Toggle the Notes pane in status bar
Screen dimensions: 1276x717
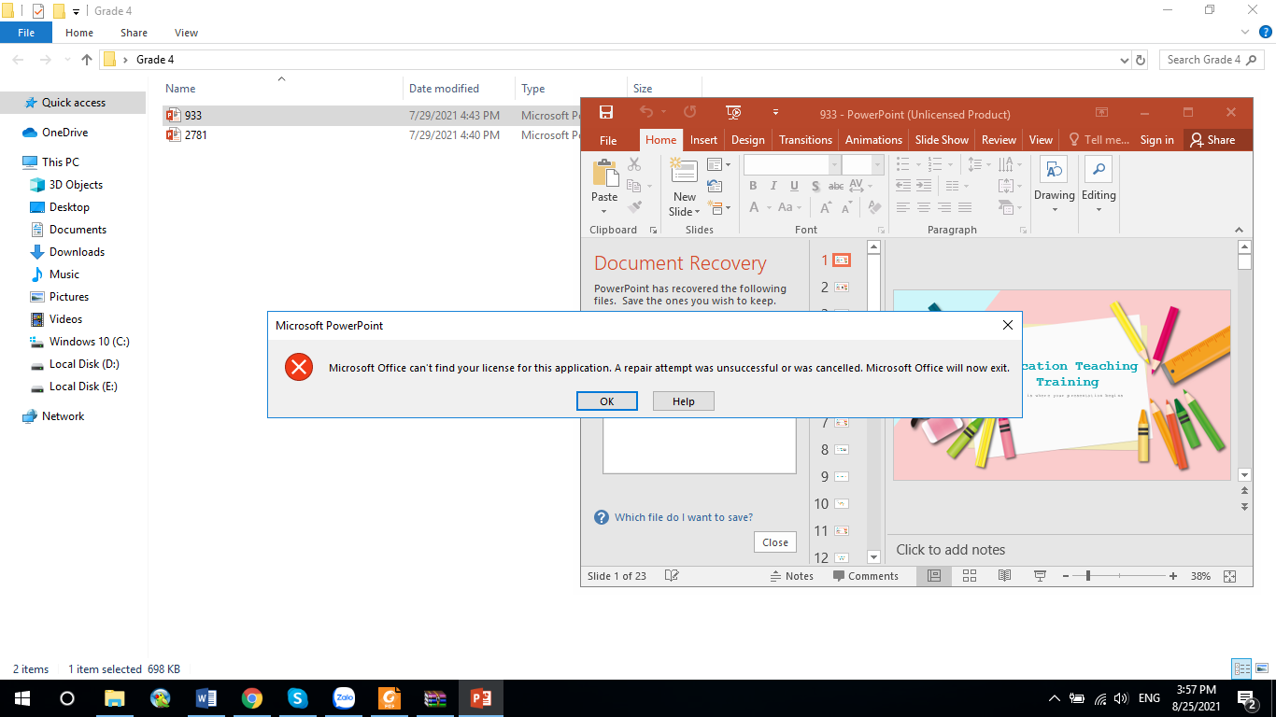point(791,576)
